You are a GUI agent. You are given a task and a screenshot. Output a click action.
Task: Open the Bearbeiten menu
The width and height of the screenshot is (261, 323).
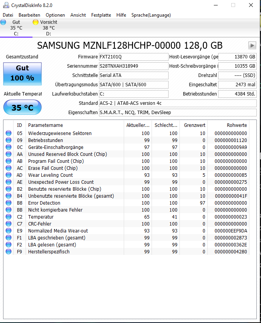tap(29, 15)
